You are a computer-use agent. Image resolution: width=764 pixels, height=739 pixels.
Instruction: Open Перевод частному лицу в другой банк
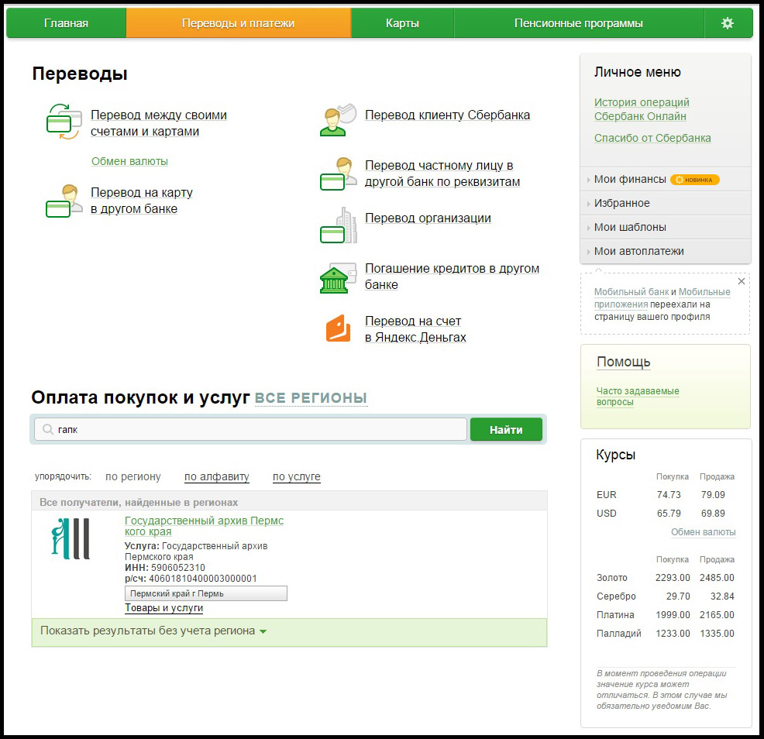pos(442,174)
